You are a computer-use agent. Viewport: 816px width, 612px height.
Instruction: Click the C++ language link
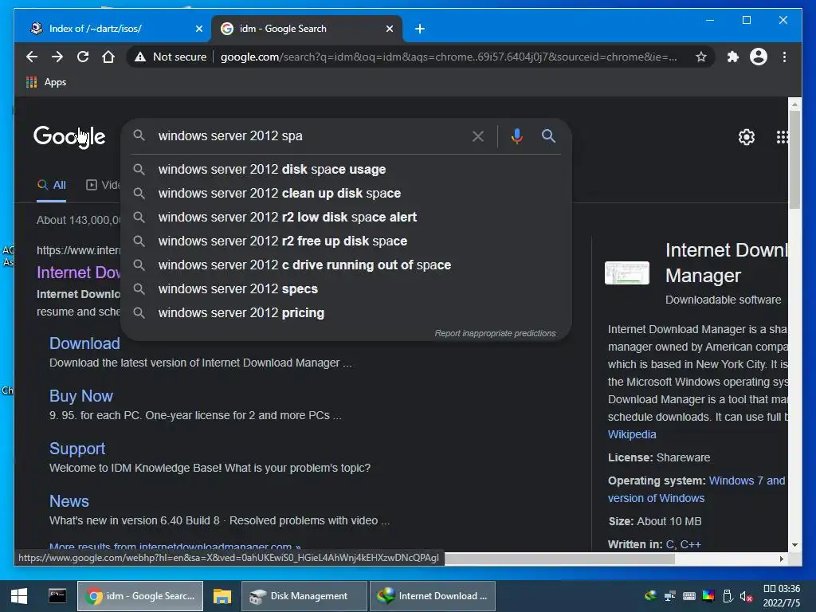pyautogui.click(x=691, y=544)
